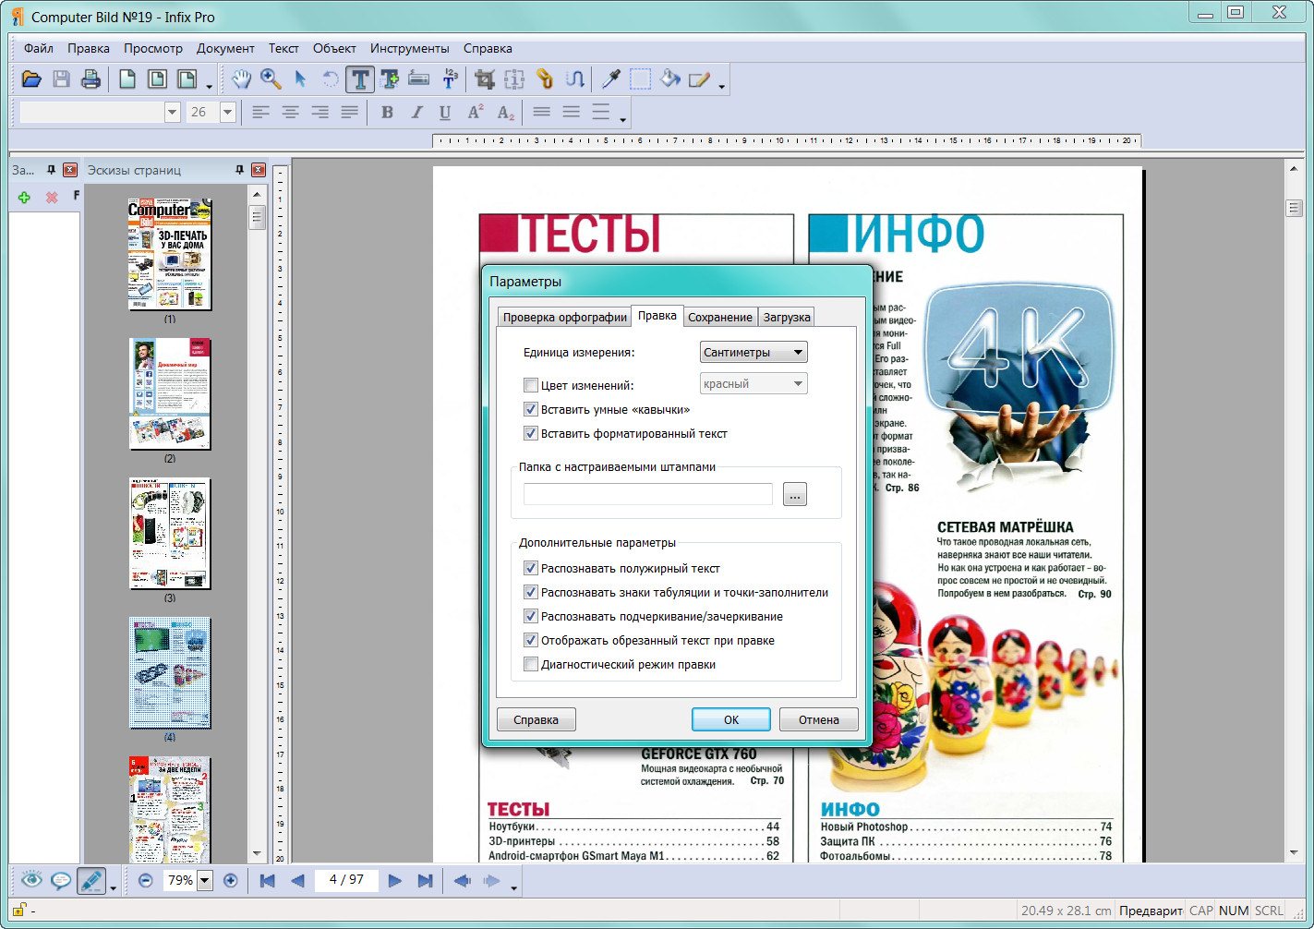Image resolution: width=1314 pixels, height=929 pixels.
Task: Select the Eyedropper tool
Action: 610,79
